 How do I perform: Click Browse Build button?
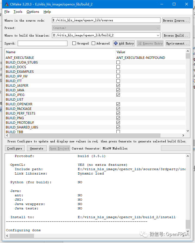point(176,35)
